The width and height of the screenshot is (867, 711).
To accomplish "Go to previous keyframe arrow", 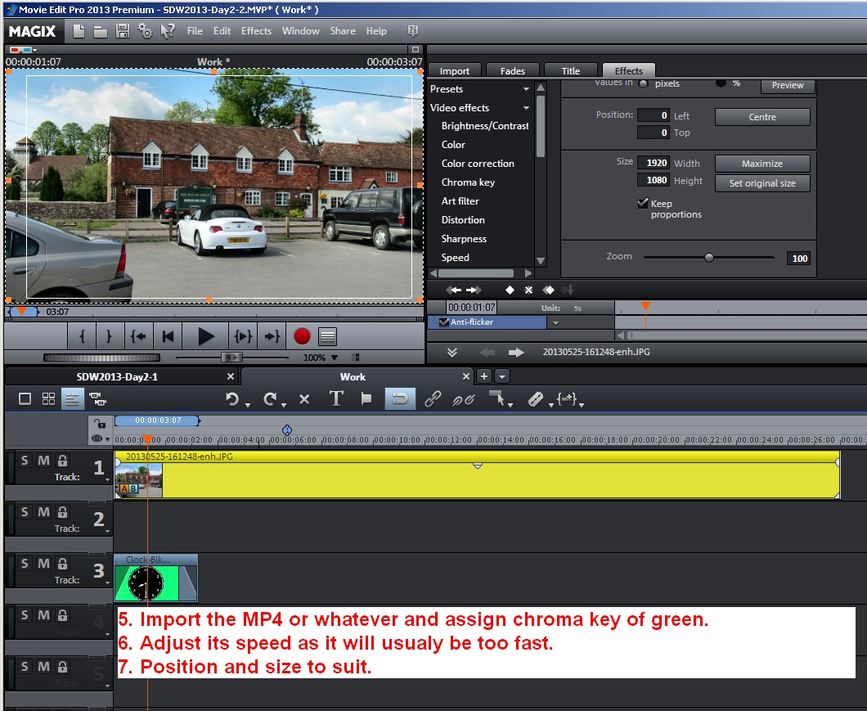I will 453,290.
